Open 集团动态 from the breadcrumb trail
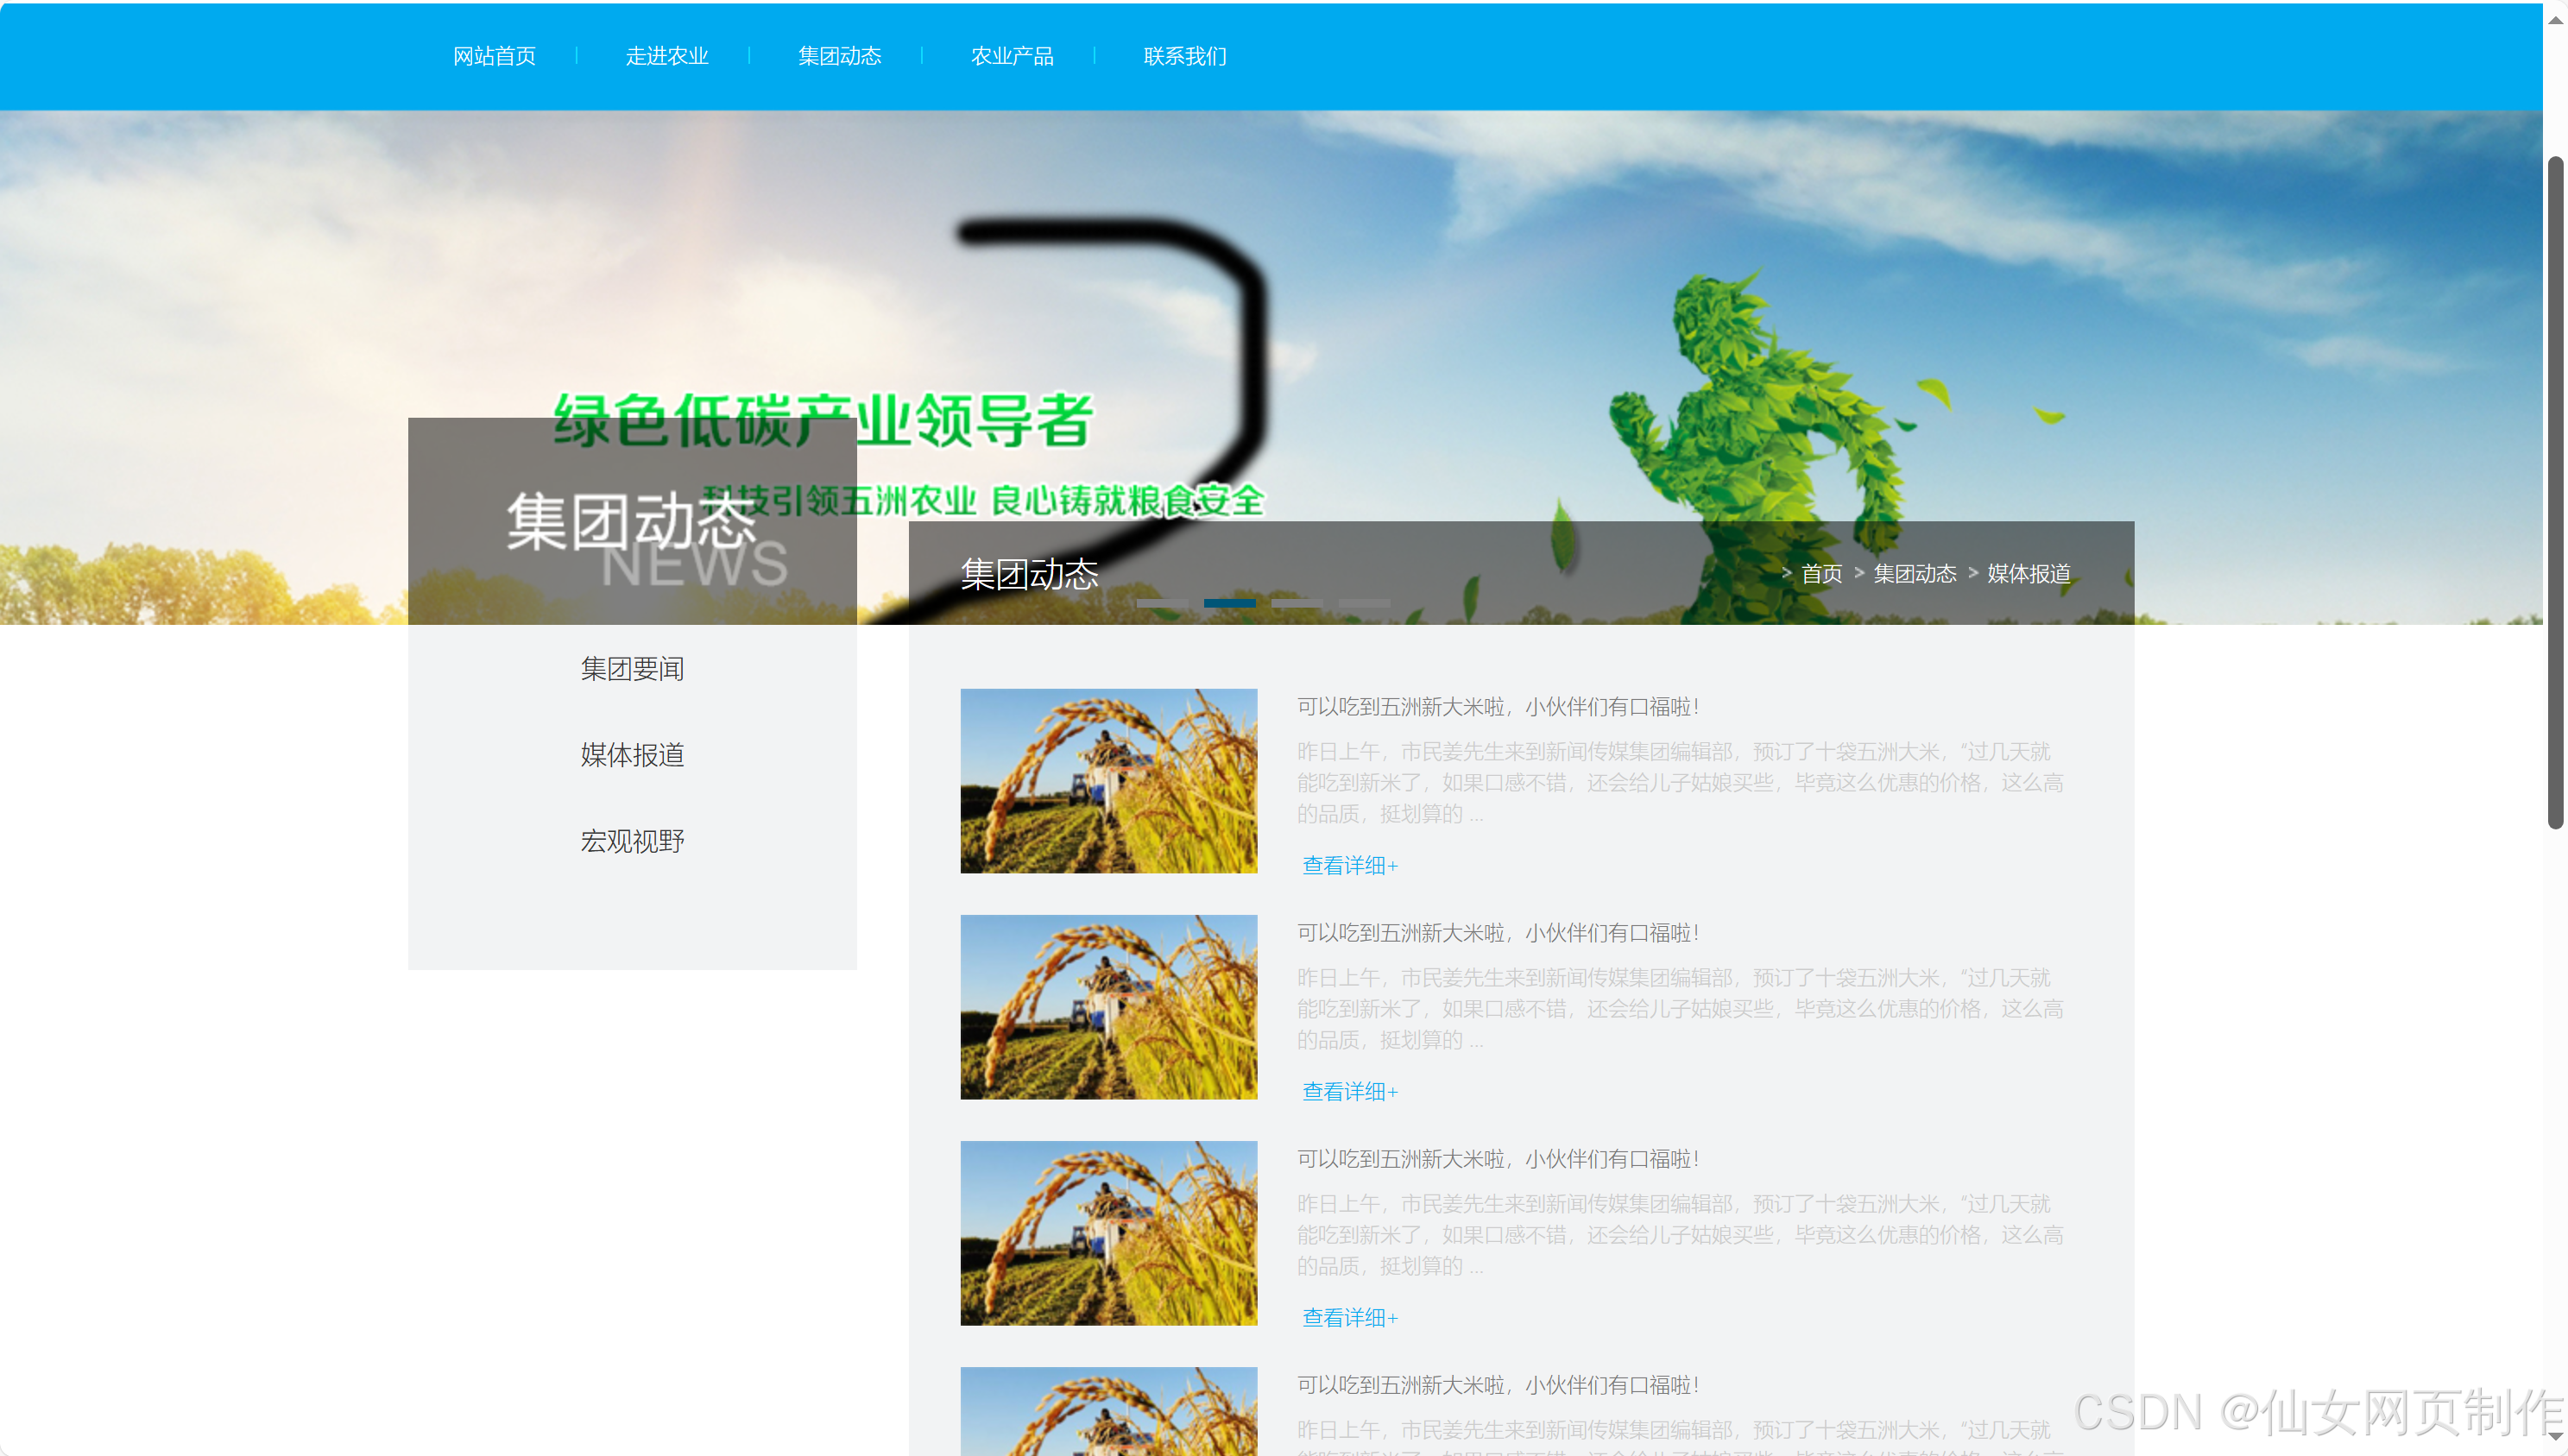Image resolution: width=2568 pixels, height=1456 pixels. tap(1915, 574)
